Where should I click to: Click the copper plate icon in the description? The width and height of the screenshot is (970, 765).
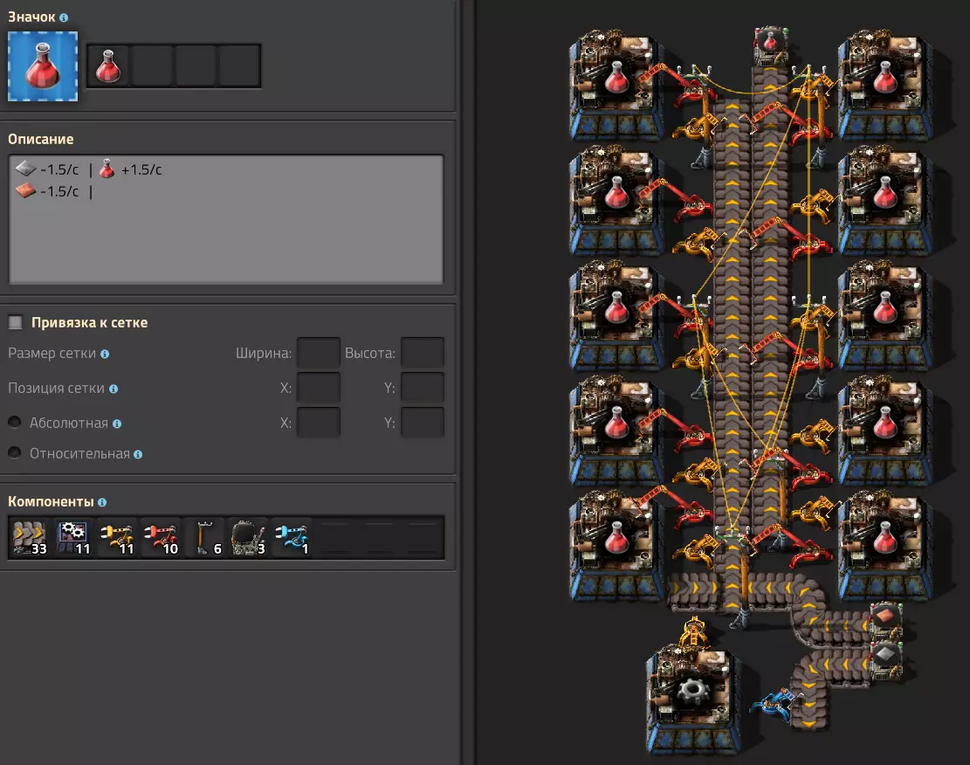coord(25,190)
